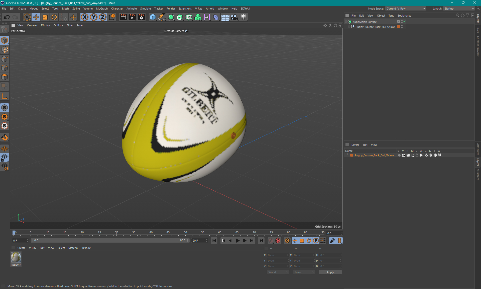This screenshot has height=289, width=481.
Task: Click the Apply button
Action: [330, 272]
